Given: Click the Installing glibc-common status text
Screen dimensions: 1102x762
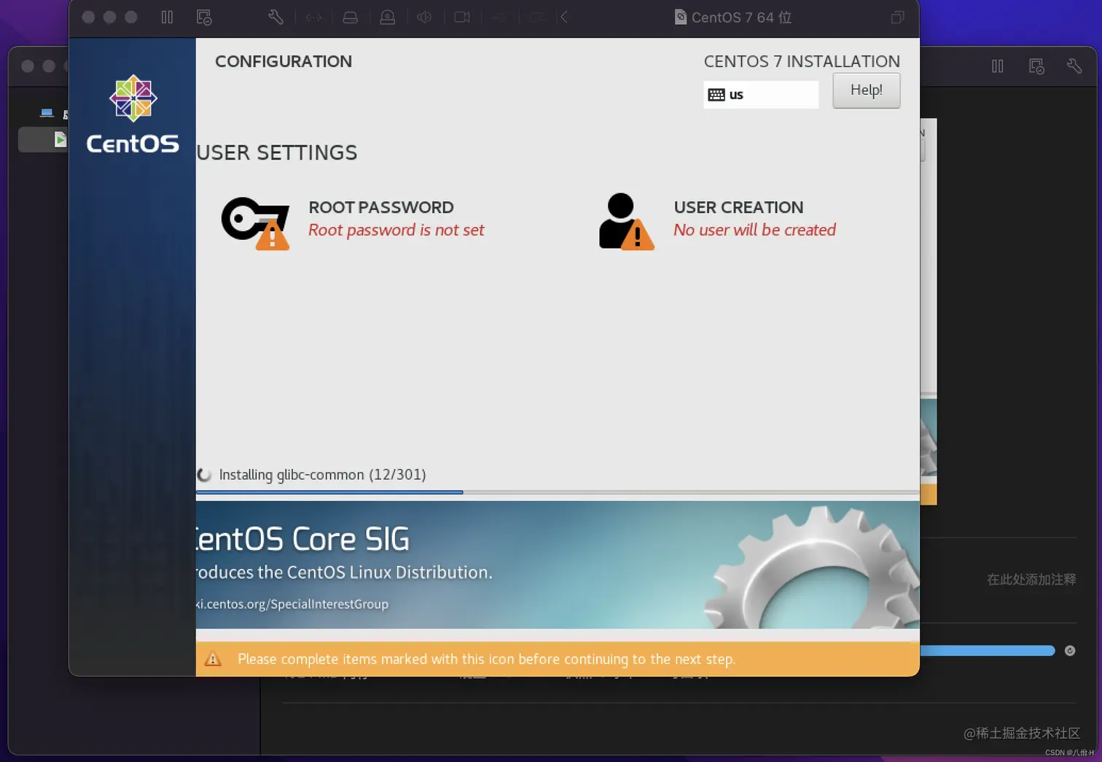Looking at the screenshot, I should pyautogui.click(x=322, y=475).
